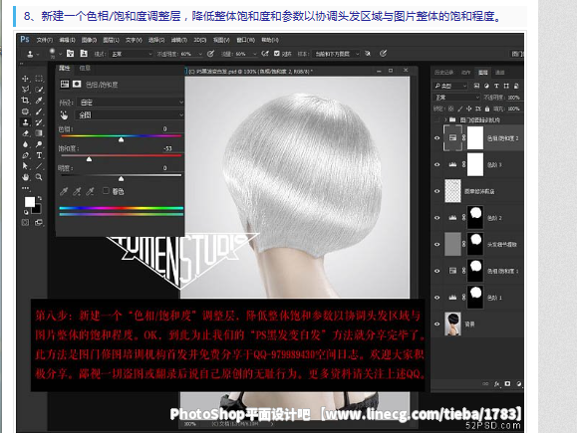Open the Layers panel blend mode dropdown
Screen dimensions: 577x433
(x=456, y=98)
